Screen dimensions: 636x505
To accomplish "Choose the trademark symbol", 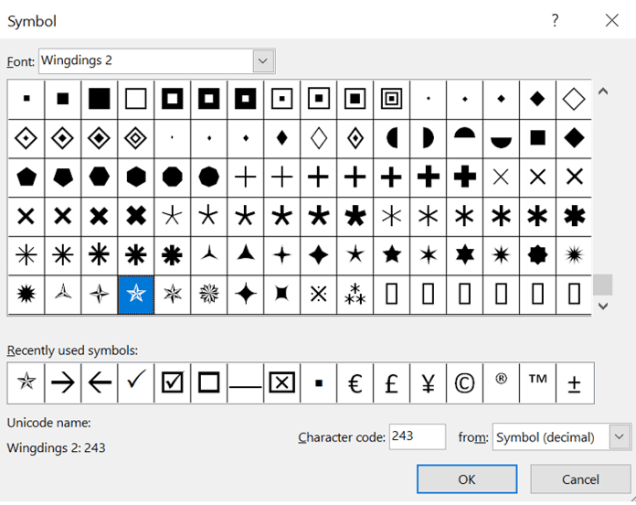I will pyautogui.click(x=538, y=382).
